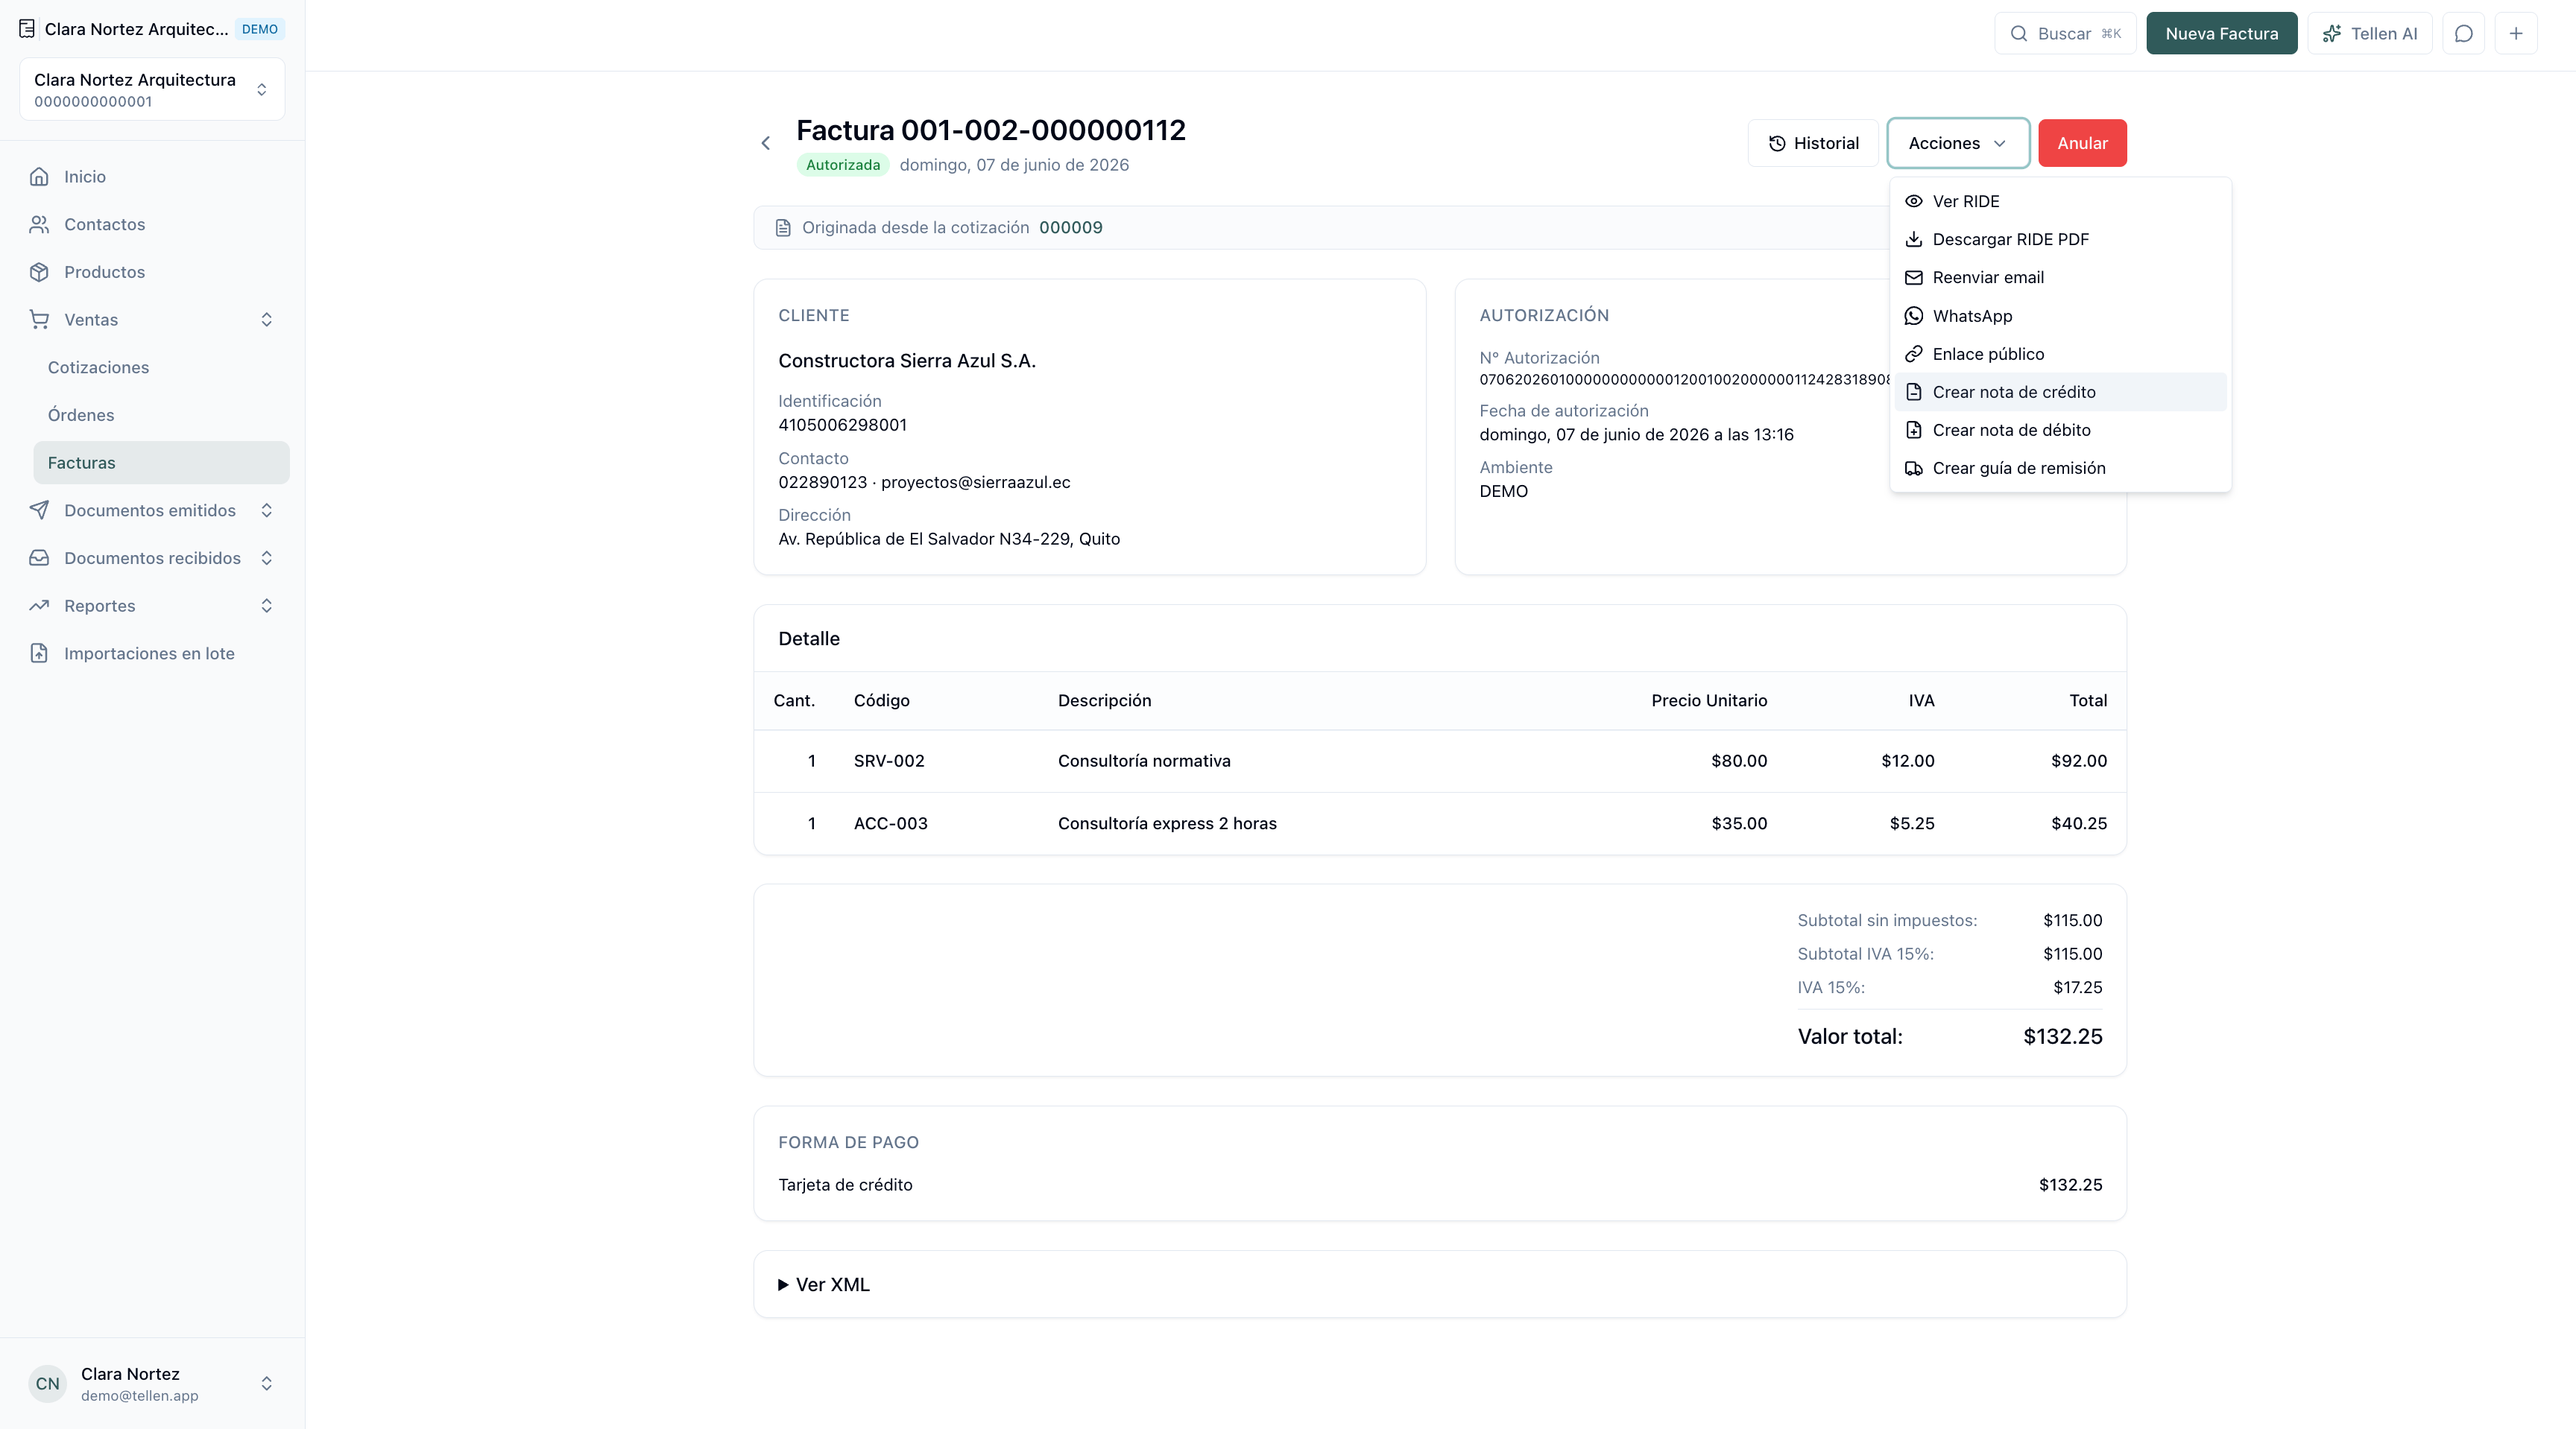The height and width of the screenshot is (1429, 2576).
Task: Click the download icon for Descargar RIDE PDF
Action: pos(1914,239)
